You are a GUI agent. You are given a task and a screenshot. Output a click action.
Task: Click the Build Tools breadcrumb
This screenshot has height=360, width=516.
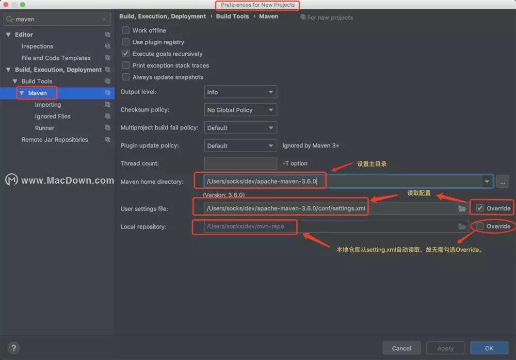point(232,16)
